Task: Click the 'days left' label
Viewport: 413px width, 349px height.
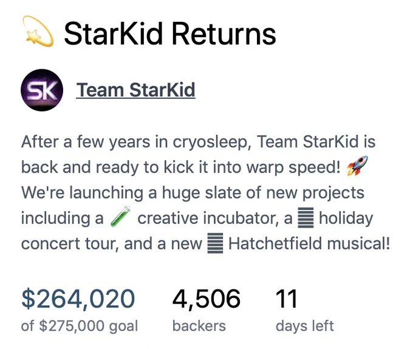Action: coord(305,326)
